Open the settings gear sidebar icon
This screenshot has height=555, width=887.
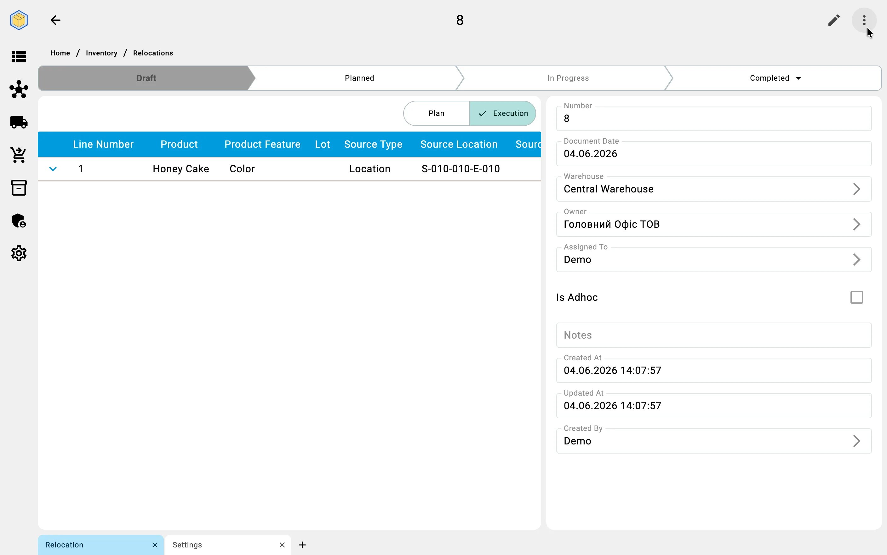(19, 253)
